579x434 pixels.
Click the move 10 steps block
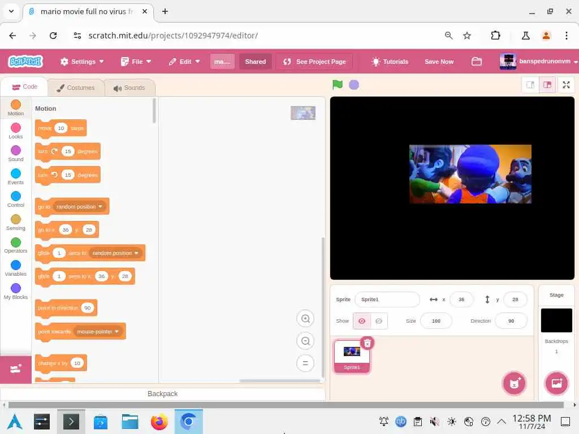coord(61,128)
